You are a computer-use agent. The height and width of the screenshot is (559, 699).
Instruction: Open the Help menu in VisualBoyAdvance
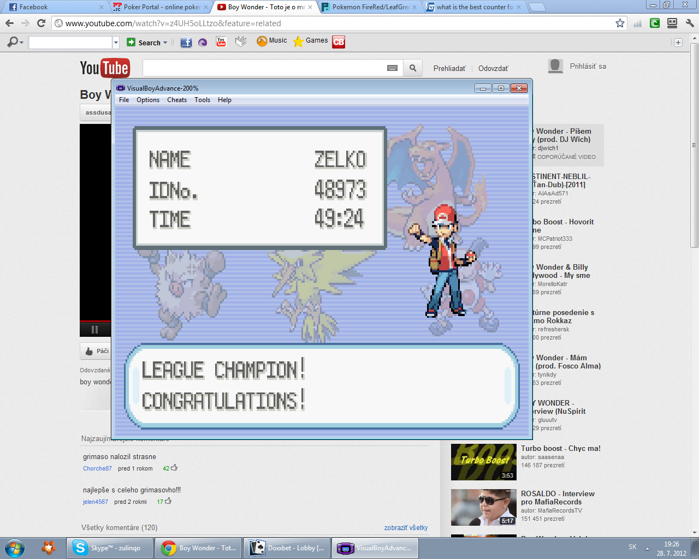coord(224,100)
